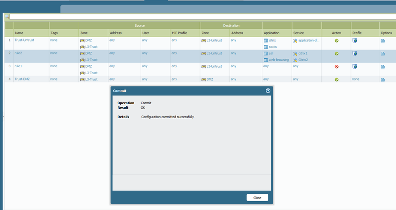Open the Trust-DMZ rule name

coord(22,79)
